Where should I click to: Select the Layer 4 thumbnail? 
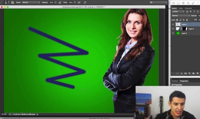click(178, 24)
